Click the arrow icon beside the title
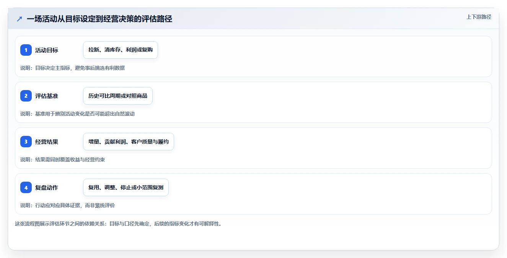This screenshot has height=258, width=507. pos(20,19)
